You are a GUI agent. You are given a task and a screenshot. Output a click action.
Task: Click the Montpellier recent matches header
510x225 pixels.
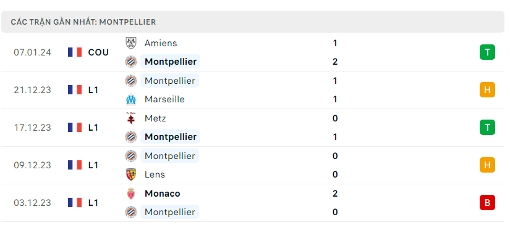(x=253, y=22)
